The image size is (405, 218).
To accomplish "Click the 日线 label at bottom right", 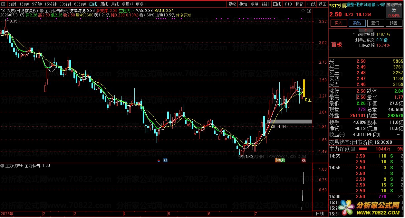I will (x=320, y=213).
